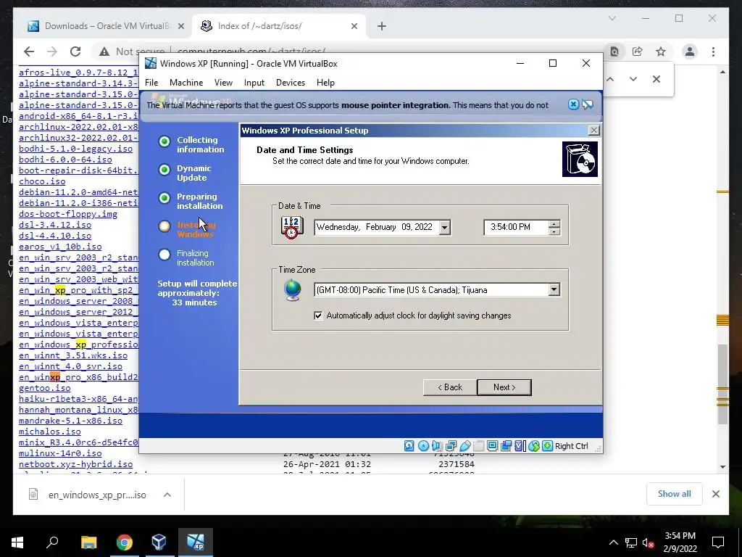Viewport: 742px width, 557px height.
Task: Open Chrome's three-dot menu
Action: [x=713, y=51]
